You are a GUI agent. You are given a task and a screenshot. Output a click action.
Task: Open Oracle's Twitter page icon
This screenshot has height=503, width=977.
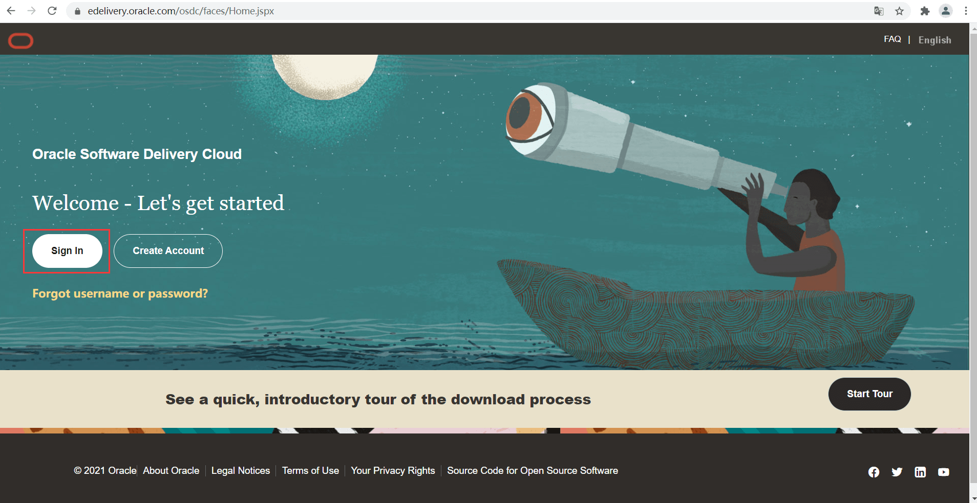(x=897, y=472)
